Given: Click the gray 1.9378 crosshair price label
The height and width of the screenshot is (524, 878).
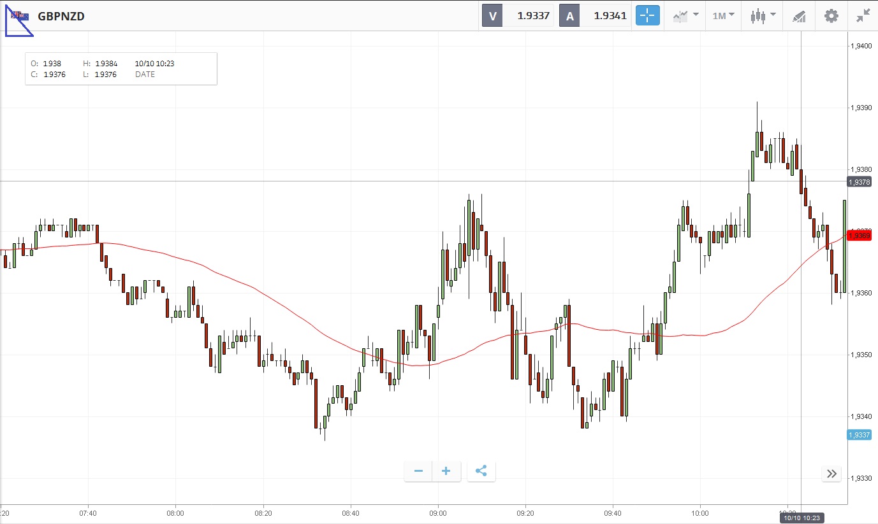Looking at the screenshot, I should pos(859,182).
